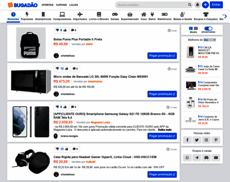
Task: Open the Americanas store link
Action: tap(95, 82)
